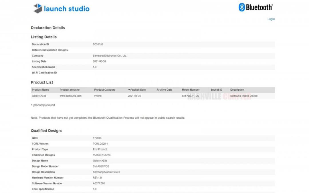Sort table by Product Website header
Screen dimensions: 309x193
point(70,89)
